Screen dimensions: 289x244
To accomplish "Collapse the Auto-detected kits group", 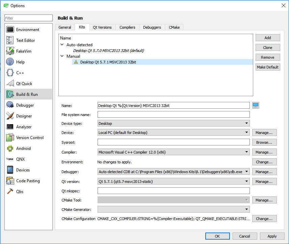I will coord(62,45).
